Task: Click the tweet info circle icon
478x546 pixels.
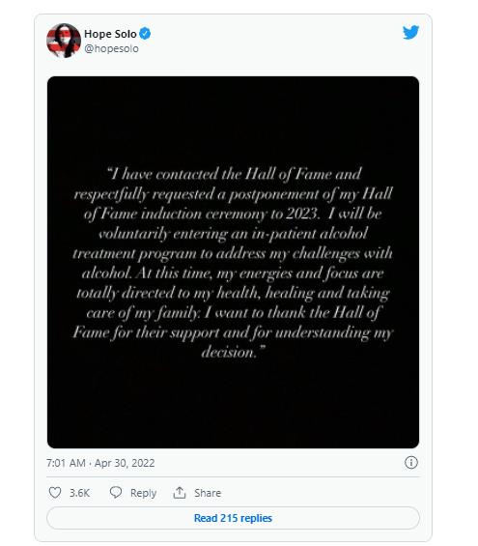Action: tap(410, 463)
